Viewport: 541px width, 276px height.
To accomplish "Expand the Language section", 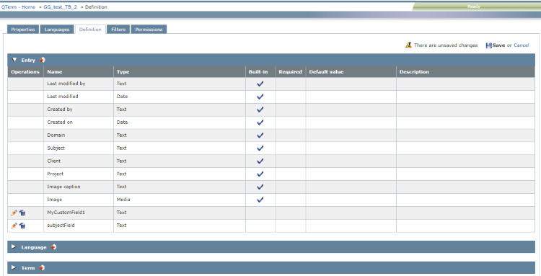I will pyautogui.click(x=14, y=246).
